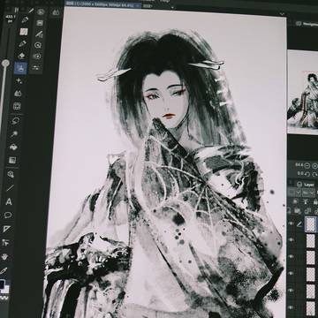
Task: Select the object operation cursor tool
Action: [5, 243]
